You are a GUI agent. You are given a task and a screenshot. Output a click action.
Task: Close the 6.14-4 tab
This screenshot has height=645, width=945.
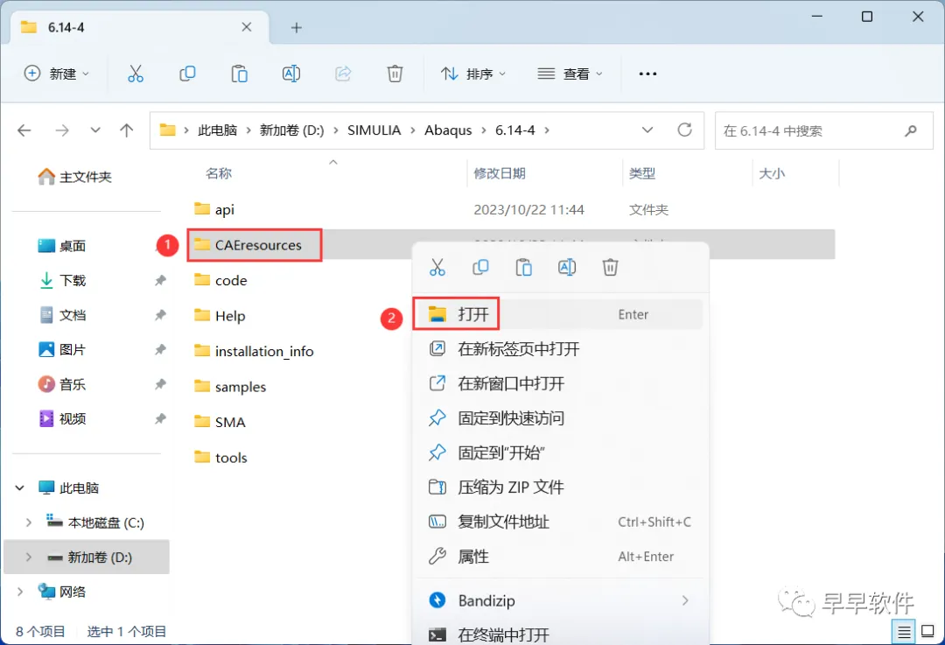247,27
